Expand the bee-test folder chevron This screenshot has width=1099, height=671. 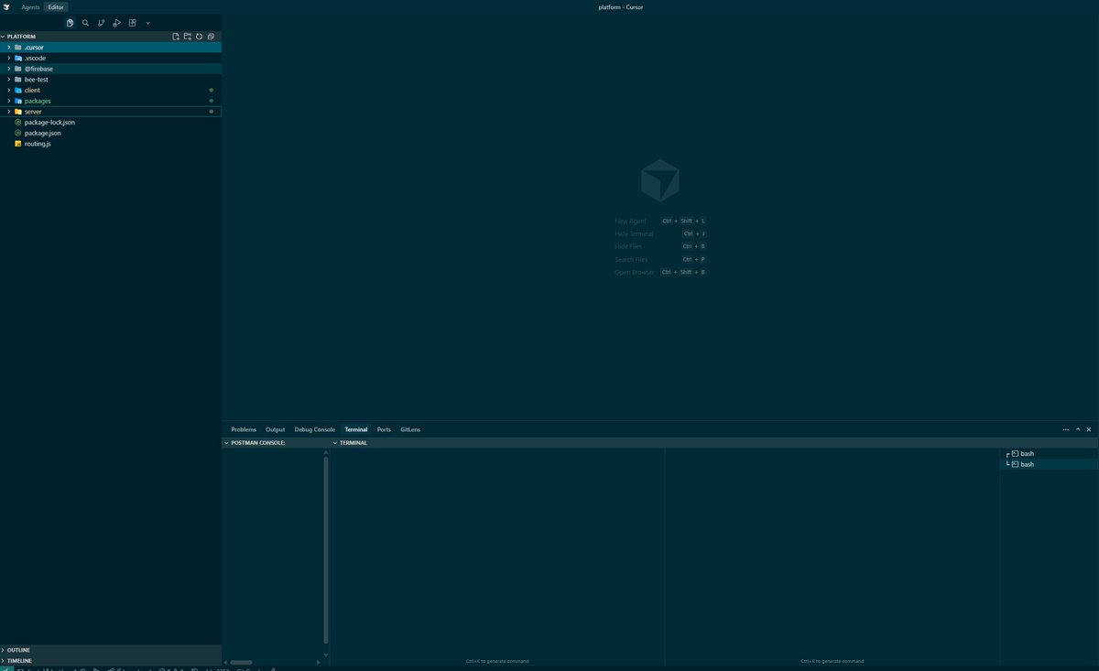(8, 80)
